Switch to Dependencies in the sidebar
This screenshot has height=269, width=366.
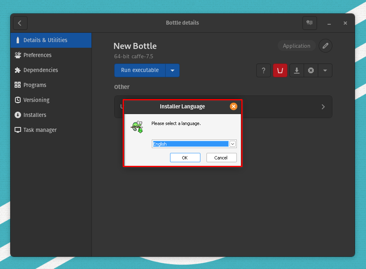(x=40, y=70)
